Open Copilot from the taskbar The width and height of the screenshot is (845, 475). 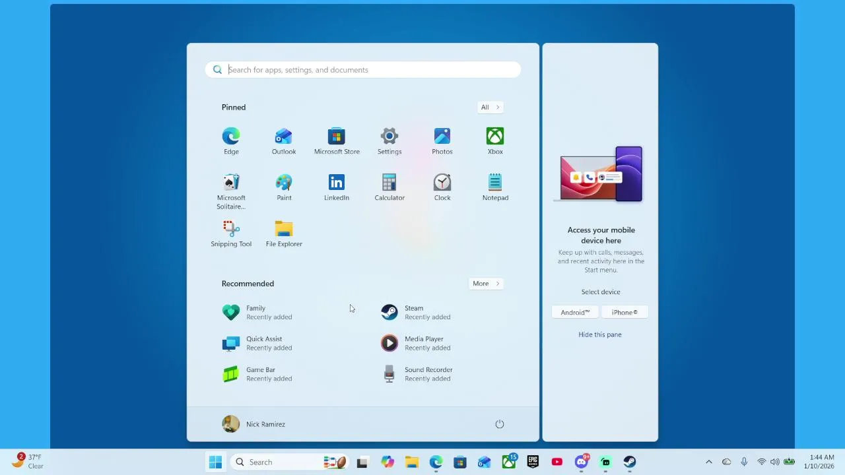coord(388,462)
